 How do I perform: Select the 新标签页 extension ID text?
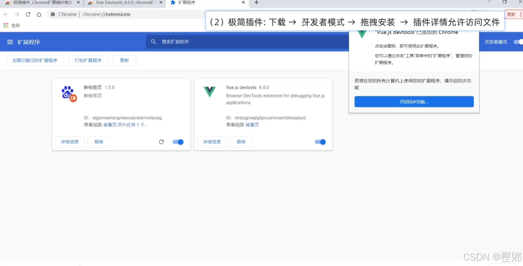coord(123,118)
